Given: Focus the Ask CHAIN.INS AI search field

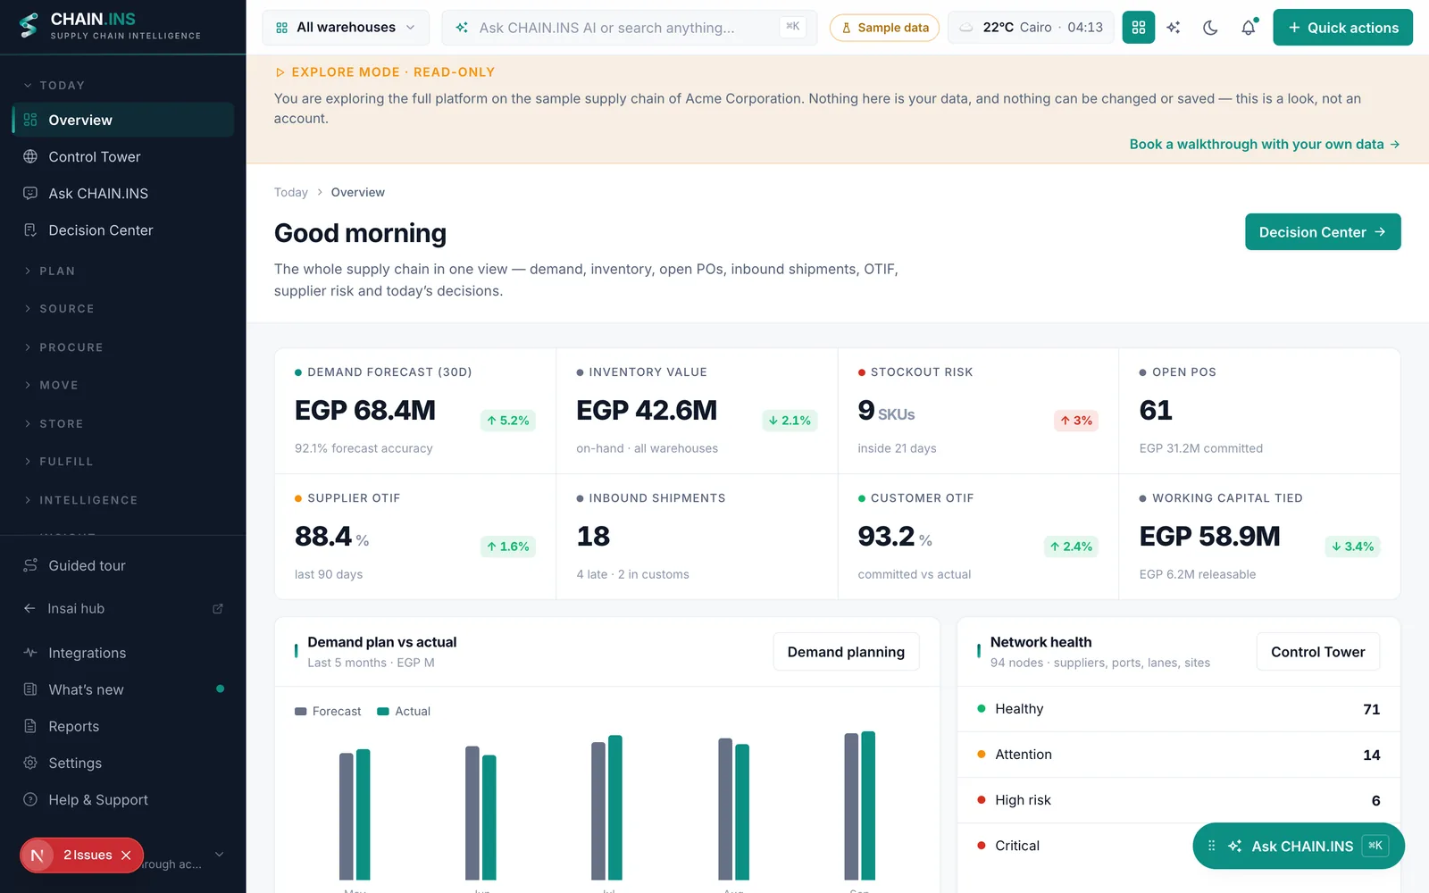Looking at the screenshot, I should (630, 28).
